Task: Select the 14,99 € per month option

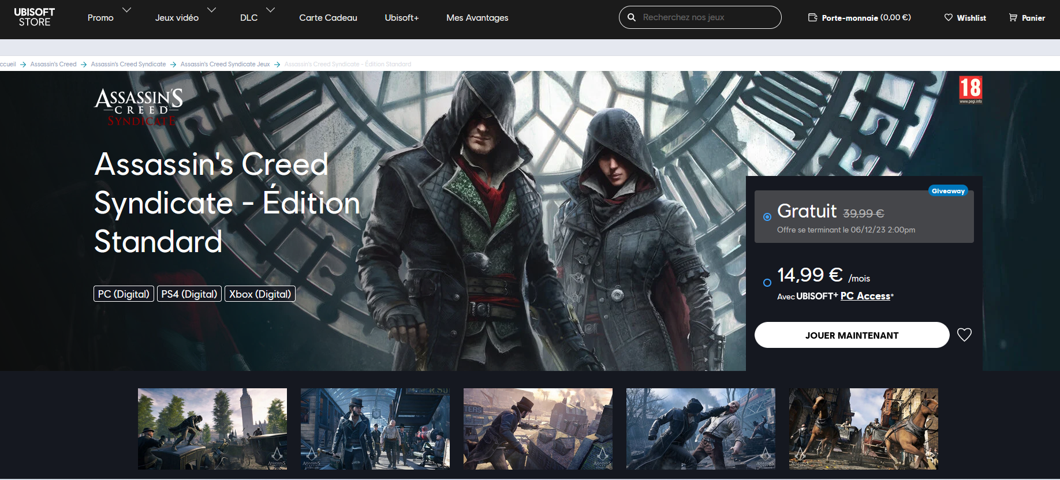Action: pos(767,283)
